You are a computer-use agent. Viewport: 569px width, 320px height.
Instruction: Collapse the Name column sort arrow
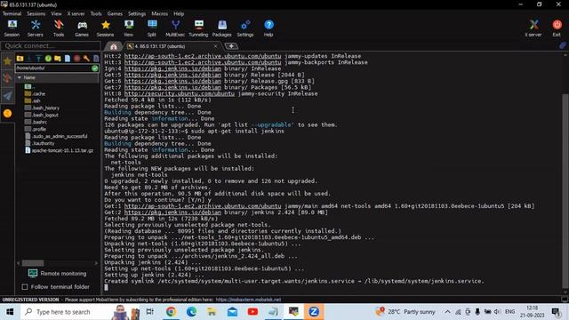(20, 77)
